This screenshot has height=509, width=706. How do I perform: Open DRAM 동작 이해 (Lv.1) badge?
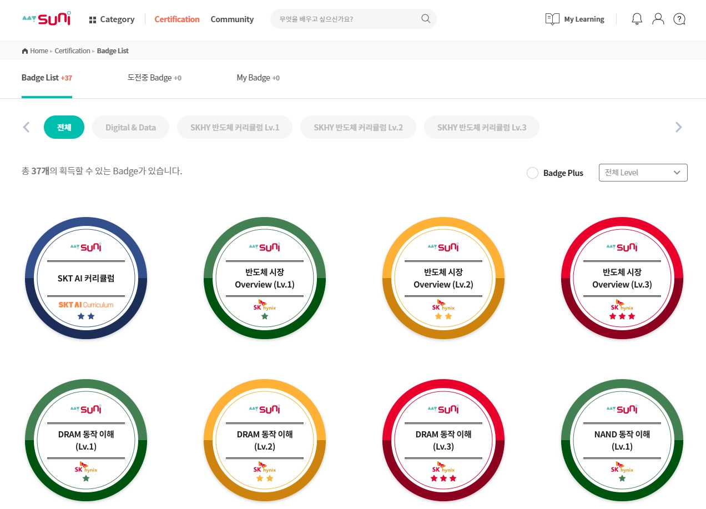pos(86,440)
